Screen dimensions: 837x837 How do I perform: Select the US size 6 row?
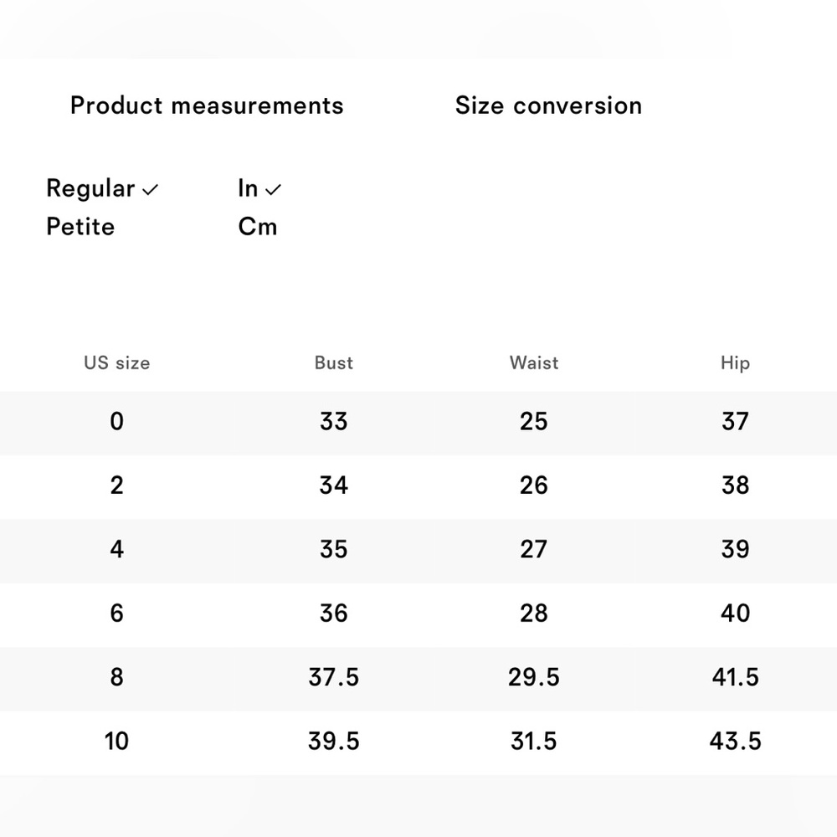418,615
